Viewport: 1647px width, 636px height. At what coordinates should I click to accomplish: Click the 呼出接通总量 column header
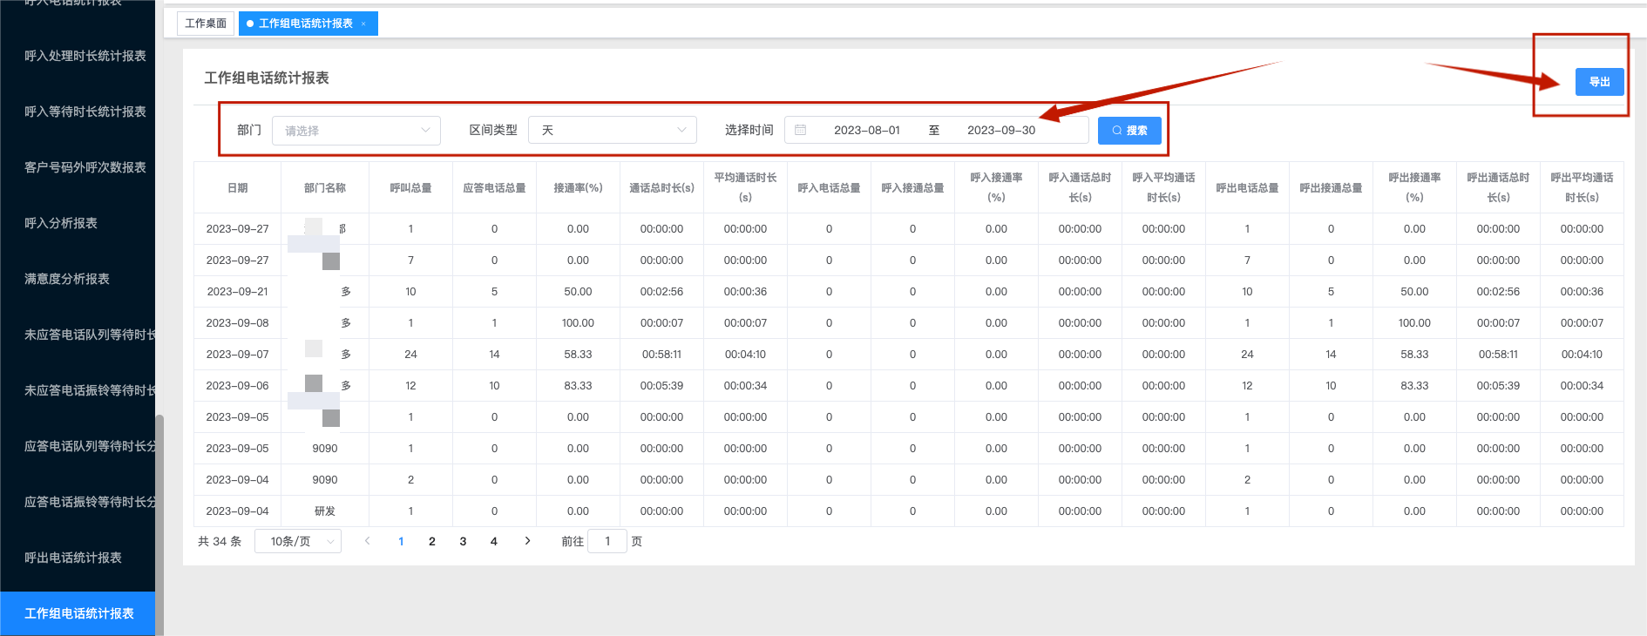tap(1331, 187)
